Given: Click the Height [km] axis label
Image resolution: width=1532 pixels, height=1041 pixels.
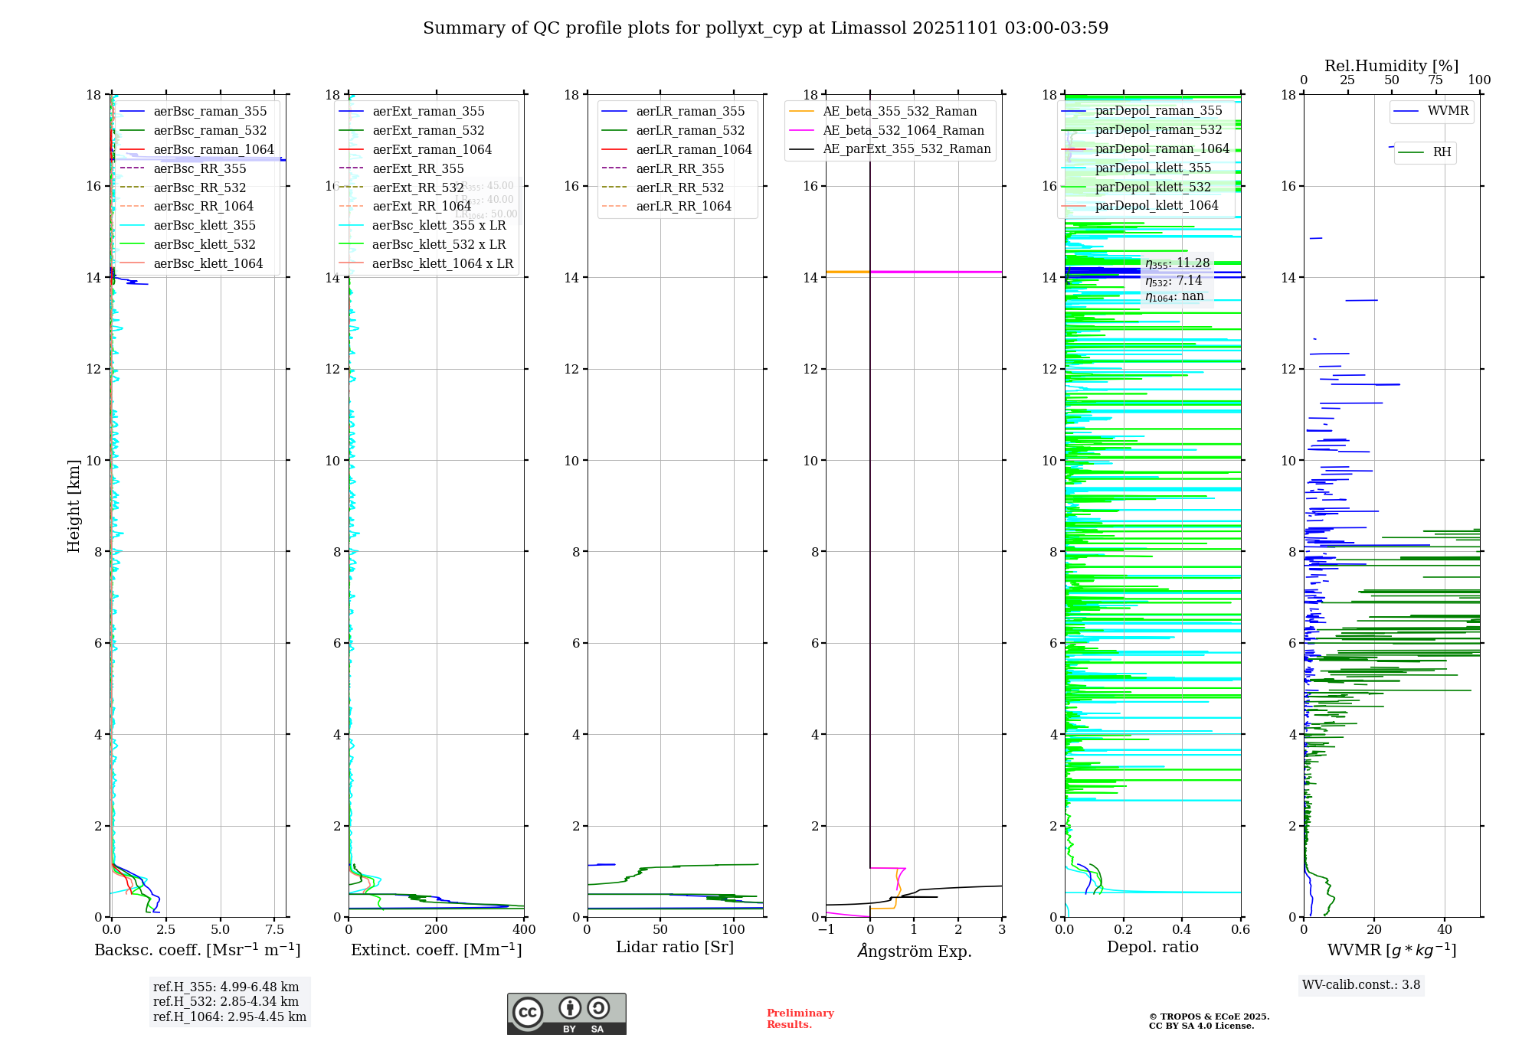Looking at the screenshot, I should pos(74,505).
